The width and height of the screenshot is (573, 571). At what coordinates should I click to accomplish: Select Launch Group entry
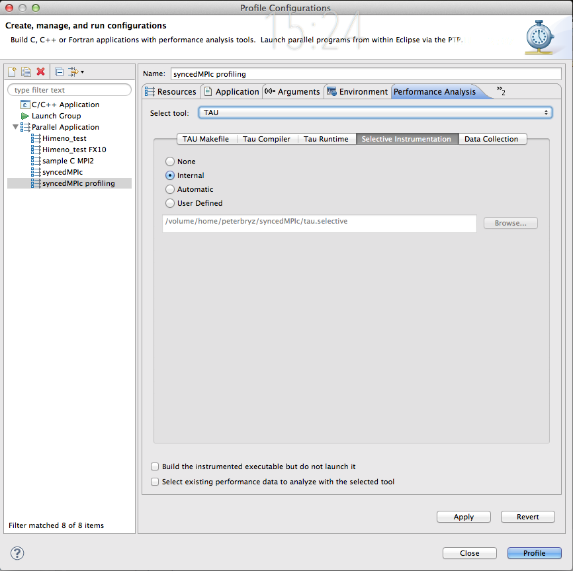point(56,116)
